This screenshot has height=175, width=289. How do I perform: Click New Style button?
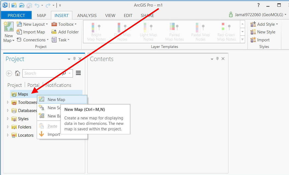263,32
